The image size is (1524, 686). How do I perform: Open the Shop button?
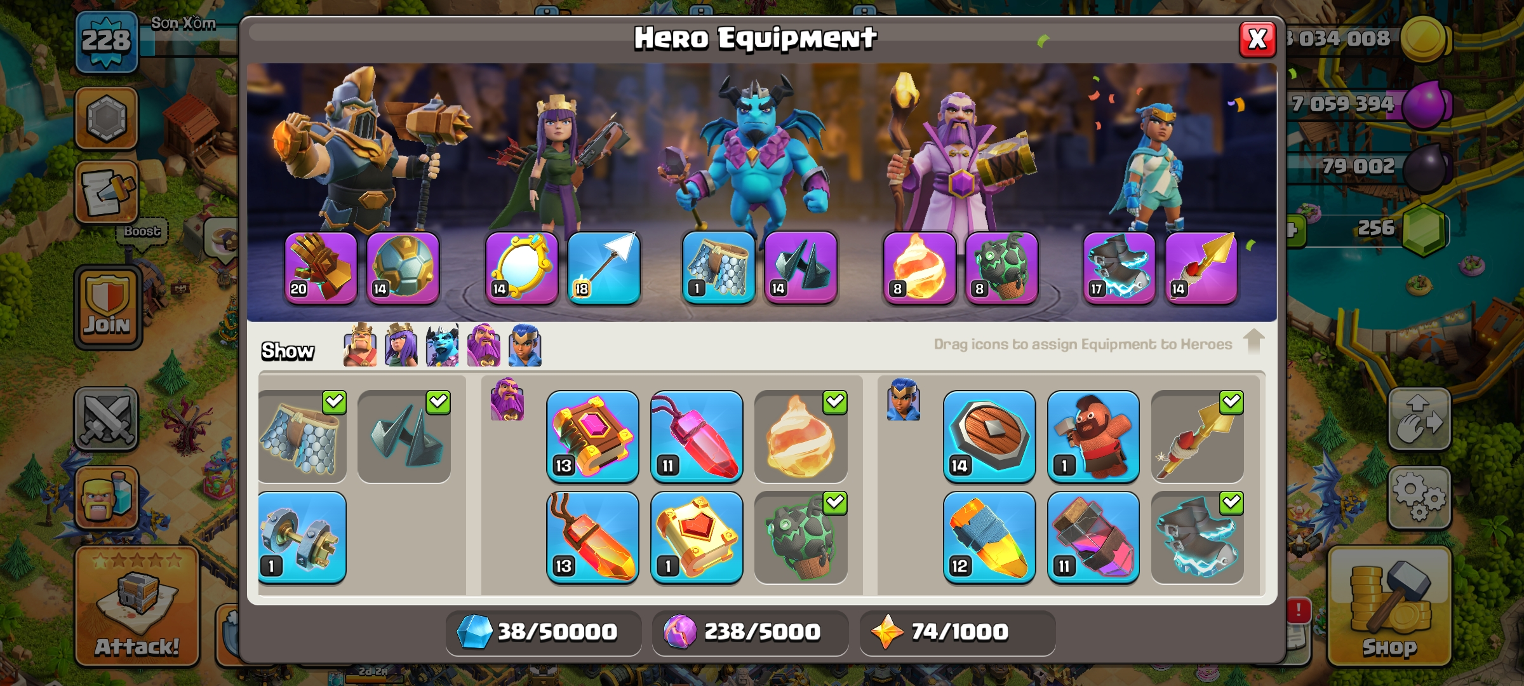pyautogui.click(x=1389, y=606)
